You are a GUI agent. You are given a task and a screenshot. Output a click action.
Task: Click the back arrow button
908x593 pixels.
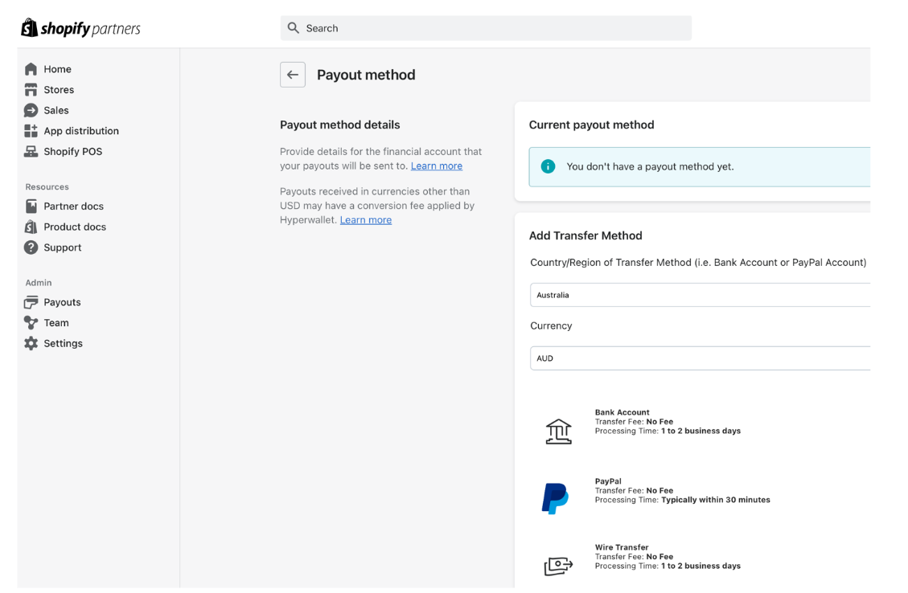click(x=293, y=75)
